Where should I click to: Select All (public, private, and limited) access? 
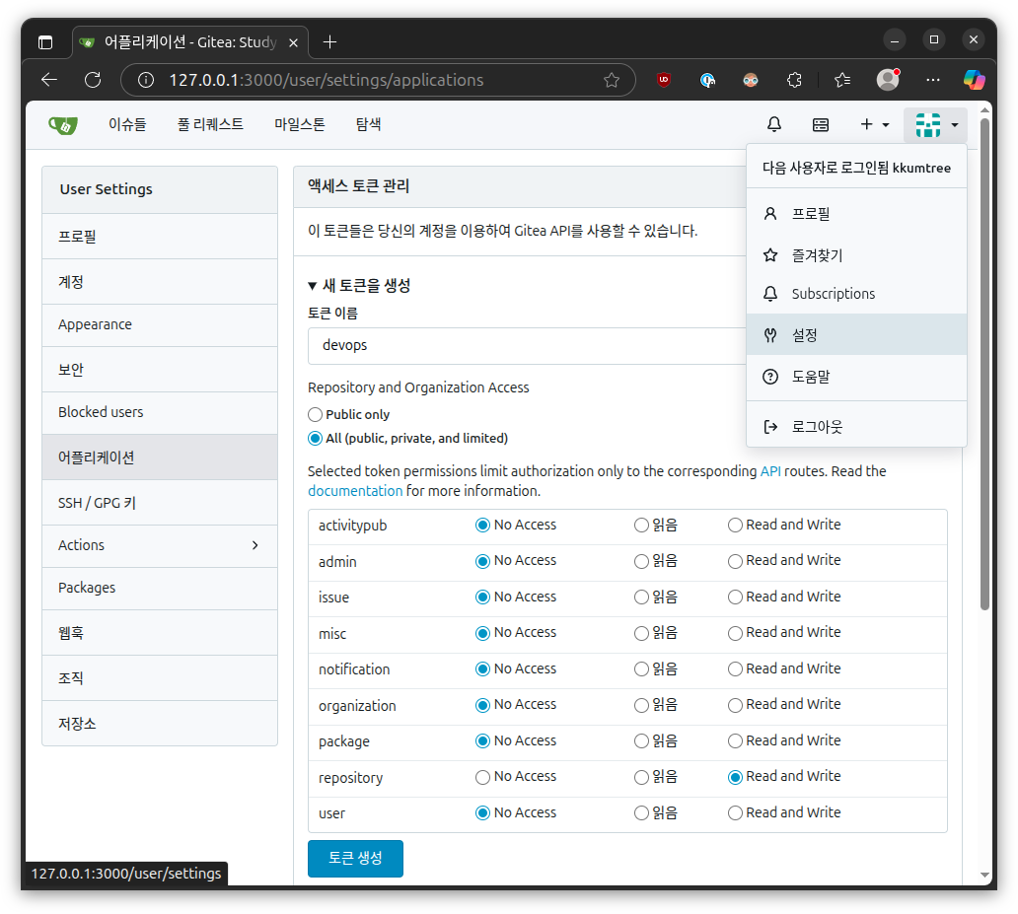315,438
